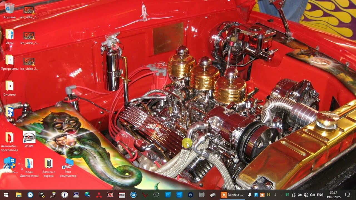The image size is (356, 200).
Task: Open the plug connector taskbar app
Action: [x=53, y=195]
